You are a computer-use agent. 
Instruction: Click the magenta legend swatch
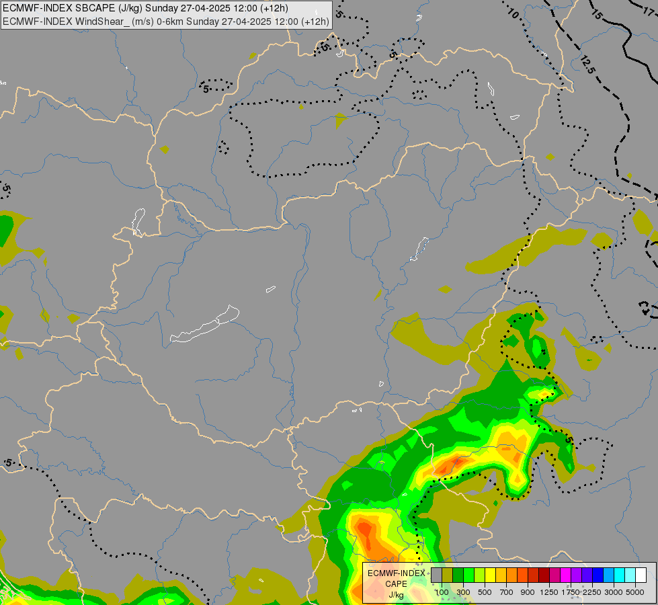pos(566,575)
